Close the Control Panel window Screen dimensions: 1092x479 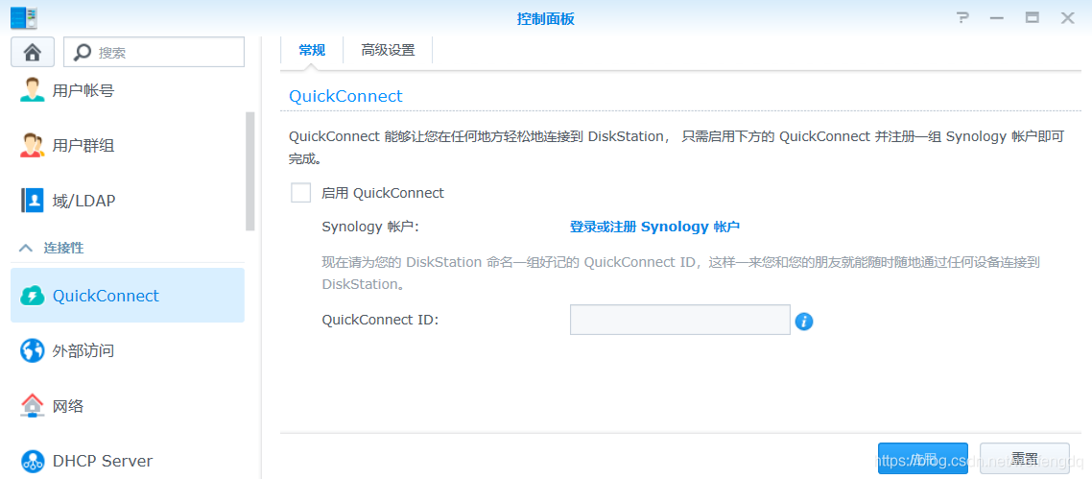1068,18
